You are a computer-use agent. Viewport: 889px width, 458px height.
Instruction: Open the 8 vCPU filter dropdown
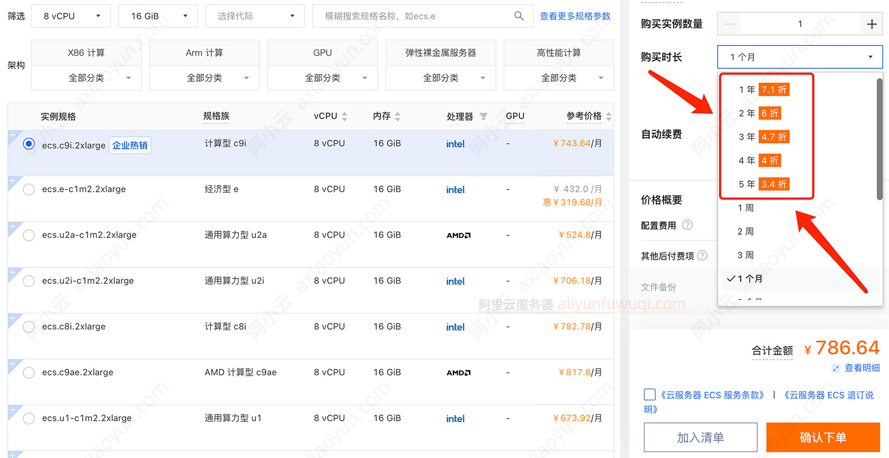pyautogui.click(x=71, y=16)
